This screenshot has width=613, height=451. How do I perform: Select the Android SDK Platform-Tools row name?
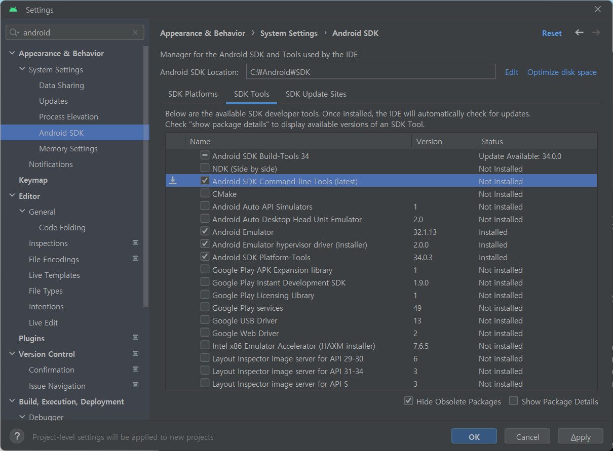tap(261, 257)
